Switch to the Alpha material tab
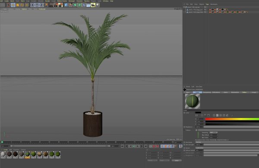 [225, 92]
